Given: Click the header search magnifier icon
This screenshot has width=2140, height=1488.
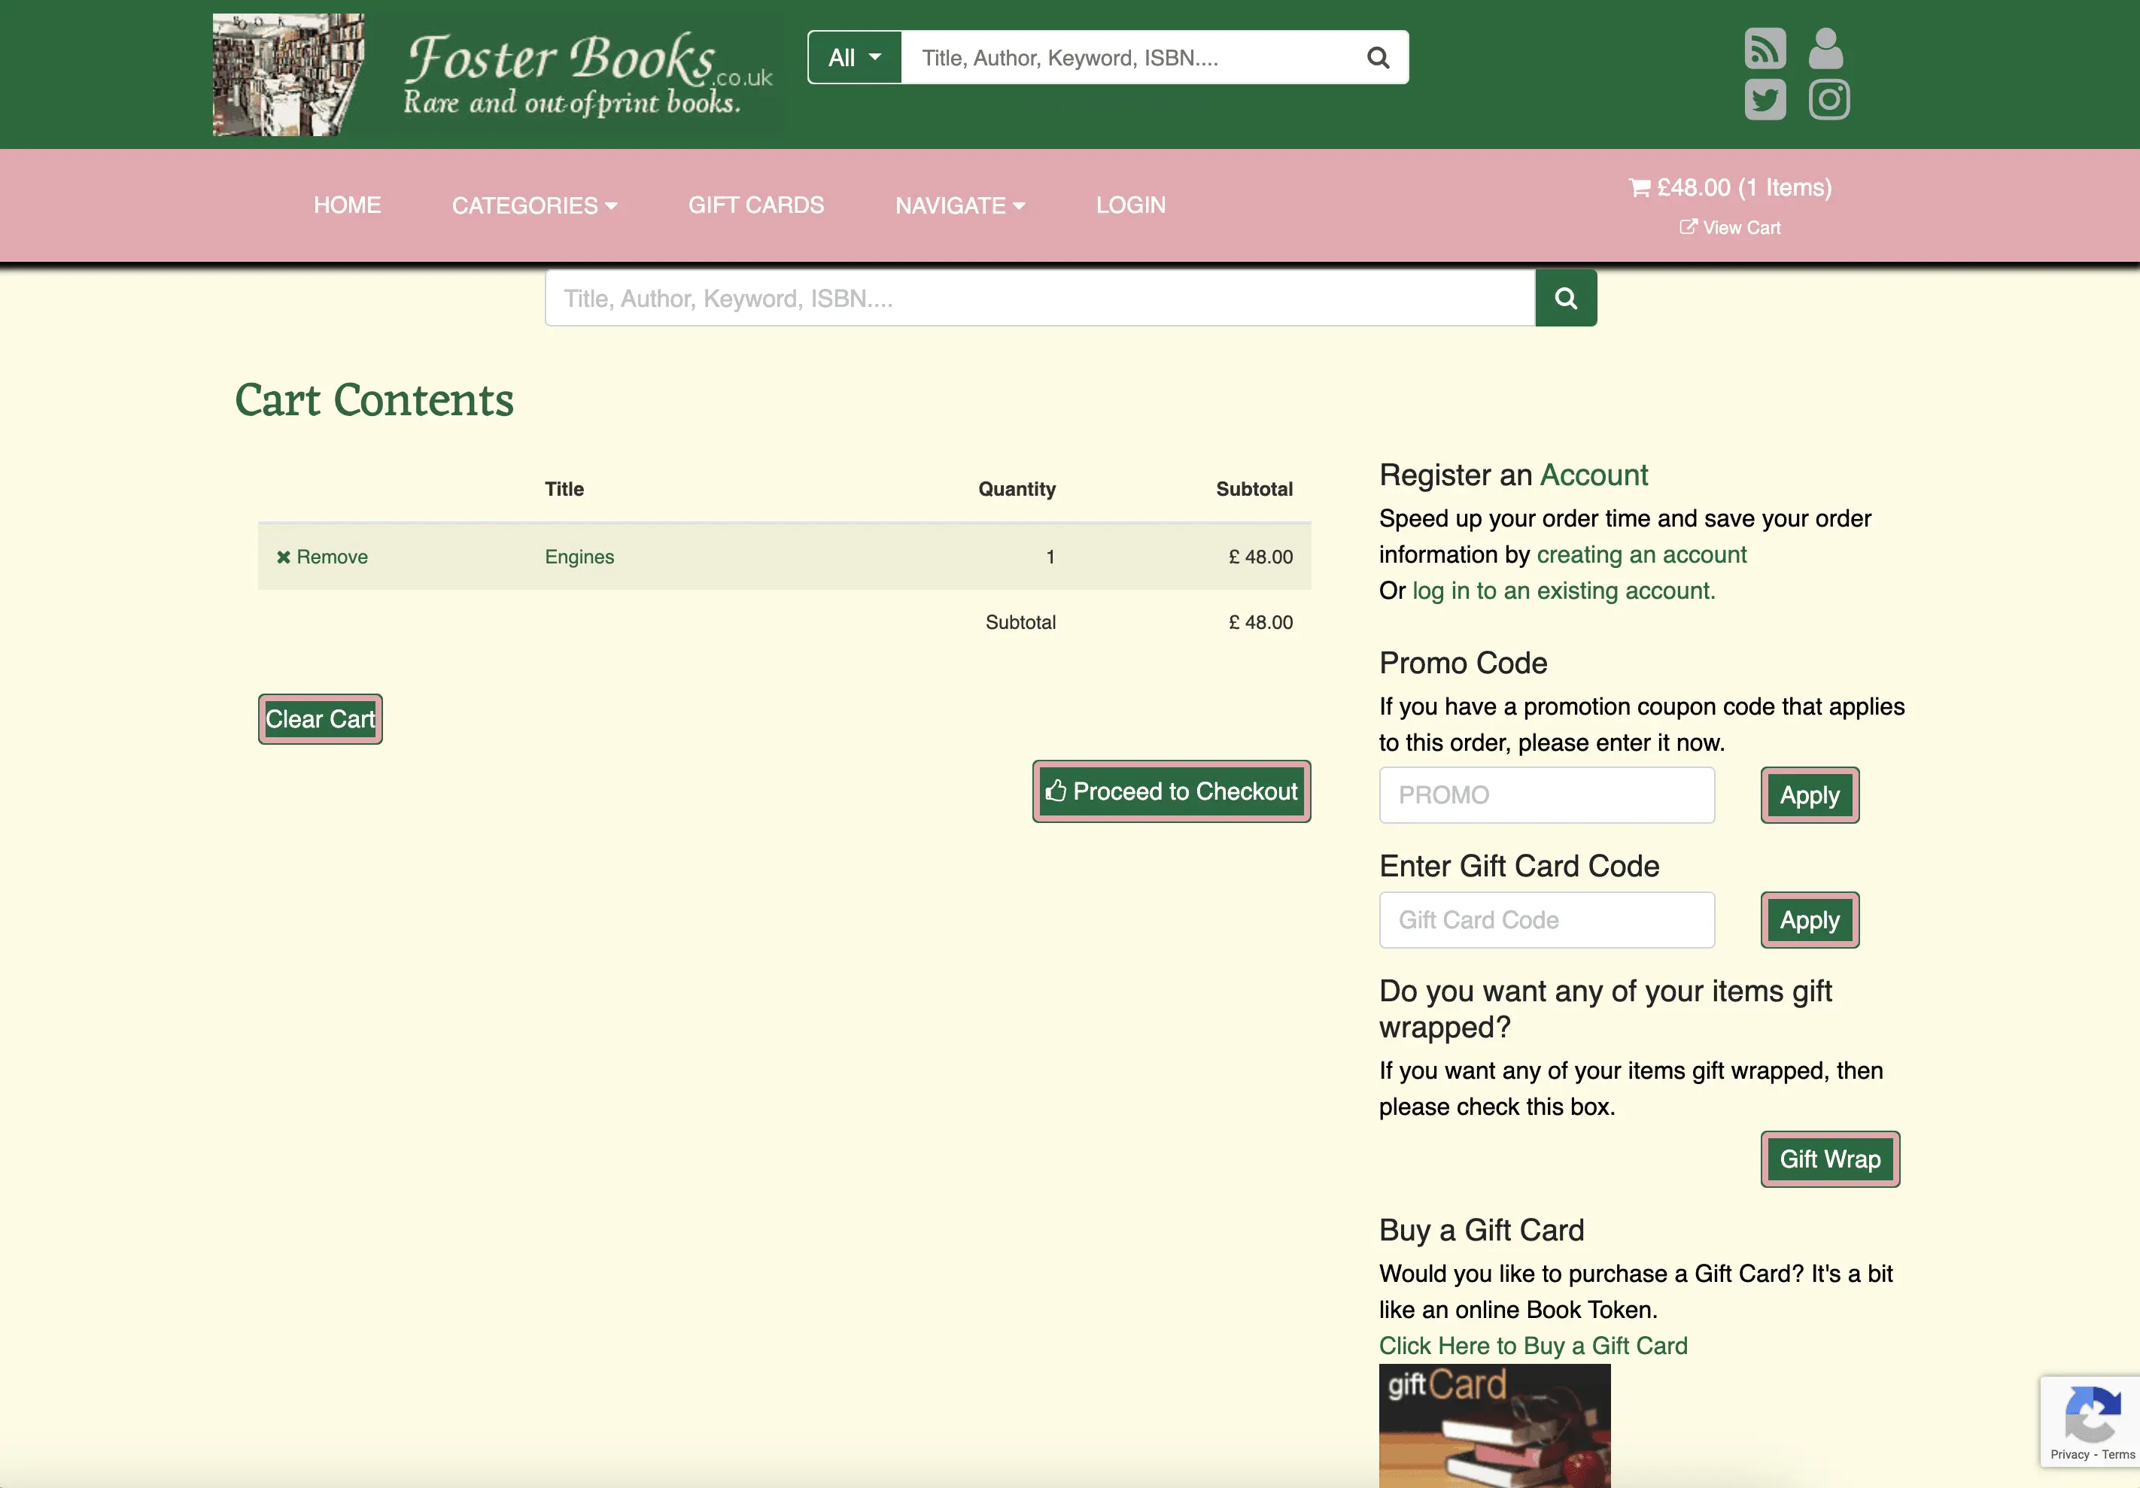Looking at the screenshot, I should (1378, 58).
